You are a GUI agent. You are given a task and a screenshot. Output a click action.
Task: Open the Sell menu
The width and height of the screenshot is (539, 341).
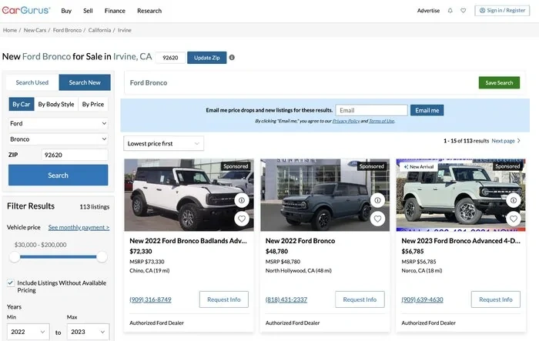pyautogui.click(x=88, y=11)
